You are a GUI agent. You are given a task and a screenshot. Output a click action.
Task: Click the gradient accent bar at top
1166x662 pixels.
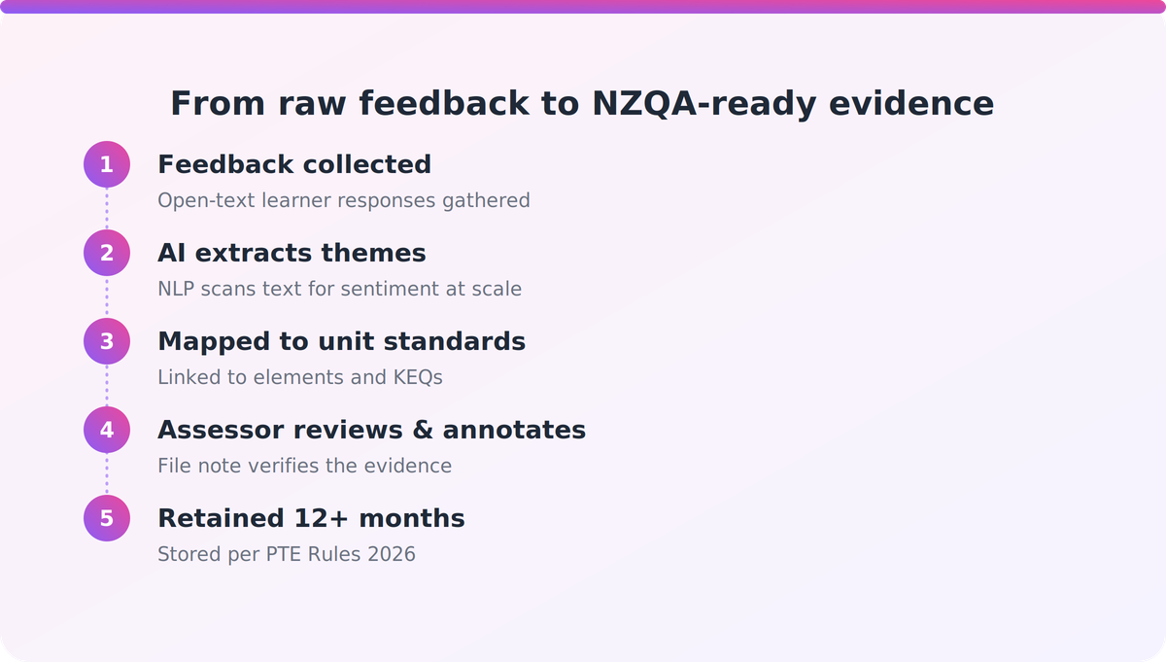click(x=583, y=6)
